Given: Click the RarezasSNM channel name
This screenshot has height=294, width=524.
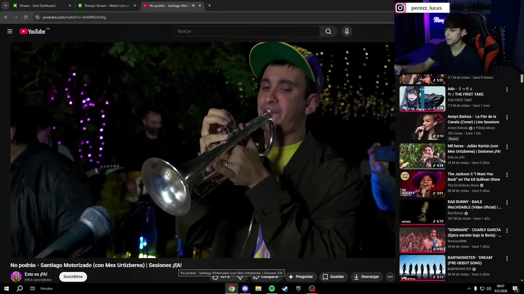Looking at the screenshot, I should (x=457, y=241).
